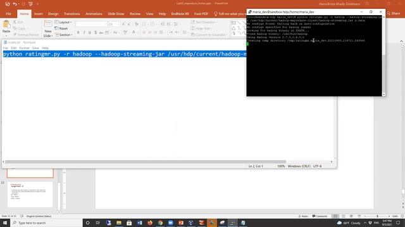Image resolution: width=405 pixels, height=227 pixels.
Task: Open the PowerPoint File tab
Action: coord(8,14)
